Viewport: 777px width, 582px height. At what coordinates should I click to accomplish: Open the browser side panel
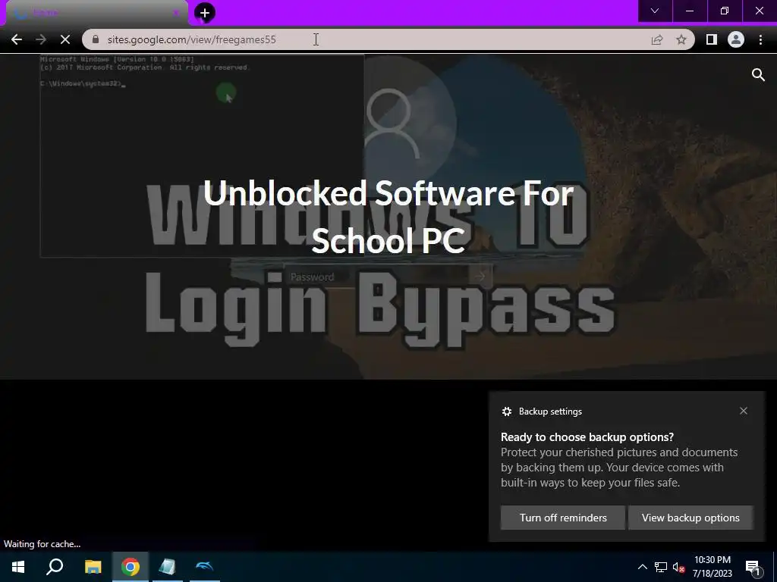coord(712,39)
